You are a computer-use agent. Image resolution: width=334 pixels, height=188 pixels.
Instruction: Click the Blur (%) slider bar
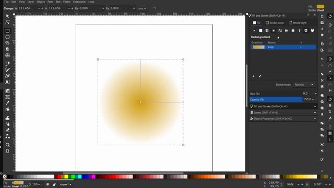(x=276, y=93)
